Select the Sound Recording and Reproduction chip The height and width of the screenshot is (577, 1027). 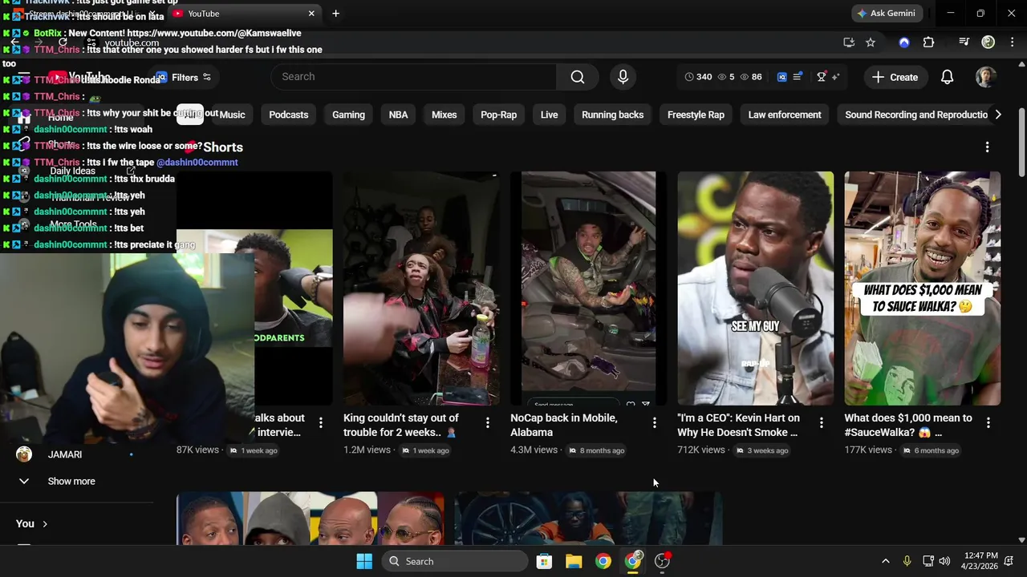pos(913,115)
